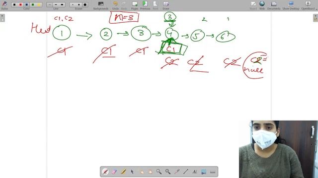Click Show Desktop
318x178 pixels.
291,5
